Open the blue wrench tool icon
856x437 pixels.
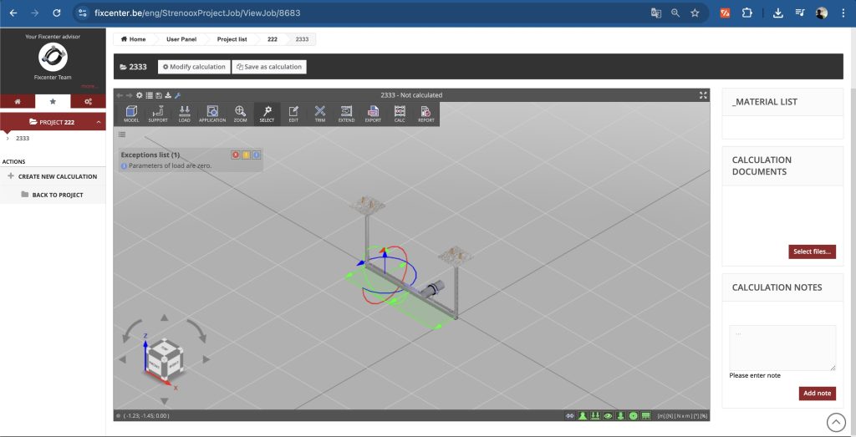tap(177, 95)
